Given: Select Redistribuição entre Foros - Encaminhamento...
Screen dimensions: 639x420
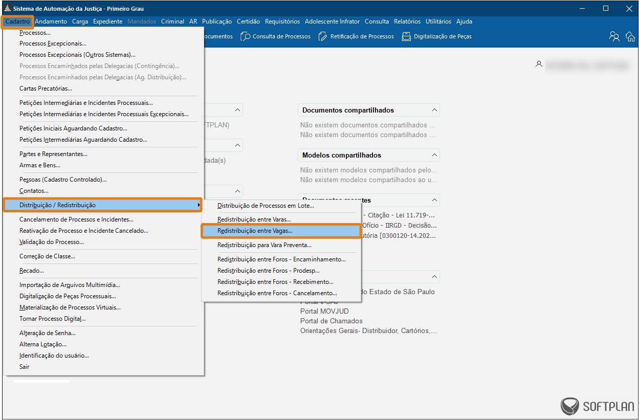Looking at the screenshot, I should click(281, 260).
